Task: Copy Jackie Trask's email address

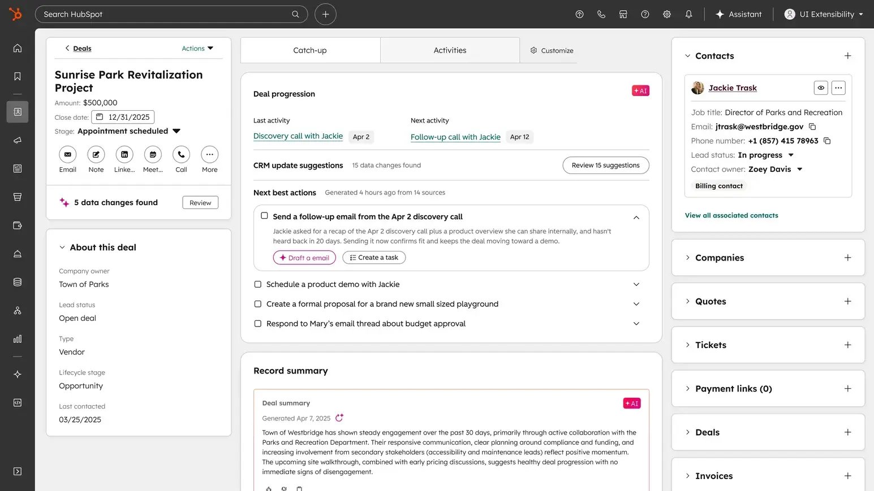Action: coord(812,127)
